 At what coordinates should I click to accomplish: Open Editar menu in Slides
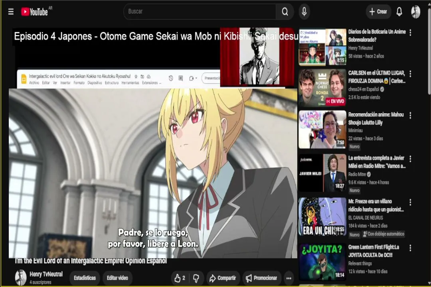click(x=45, y=83)
